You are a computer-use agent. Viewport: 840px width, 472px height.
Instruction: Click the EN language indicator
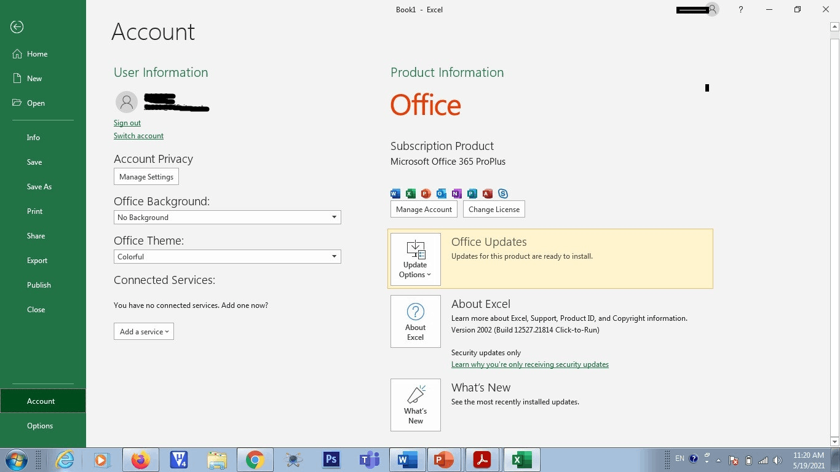[680, 458]
